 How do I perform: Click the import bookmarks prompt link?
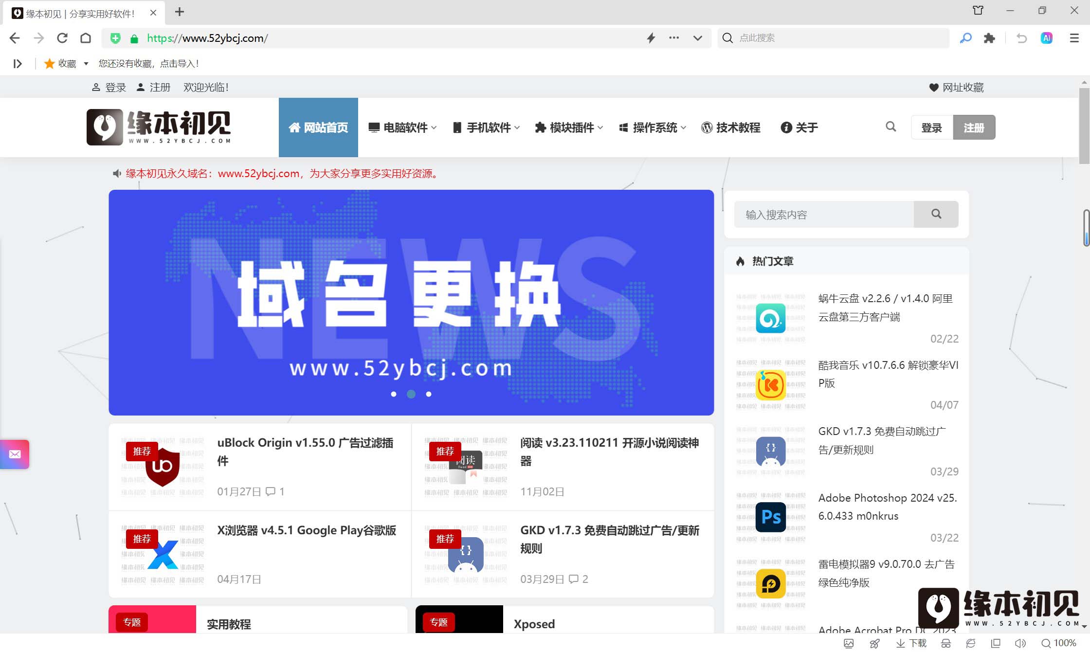tap(148, 64)
